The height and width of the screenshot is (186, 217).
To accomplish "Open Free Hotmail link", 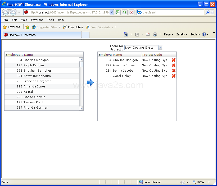I will [x=74, y=27].
